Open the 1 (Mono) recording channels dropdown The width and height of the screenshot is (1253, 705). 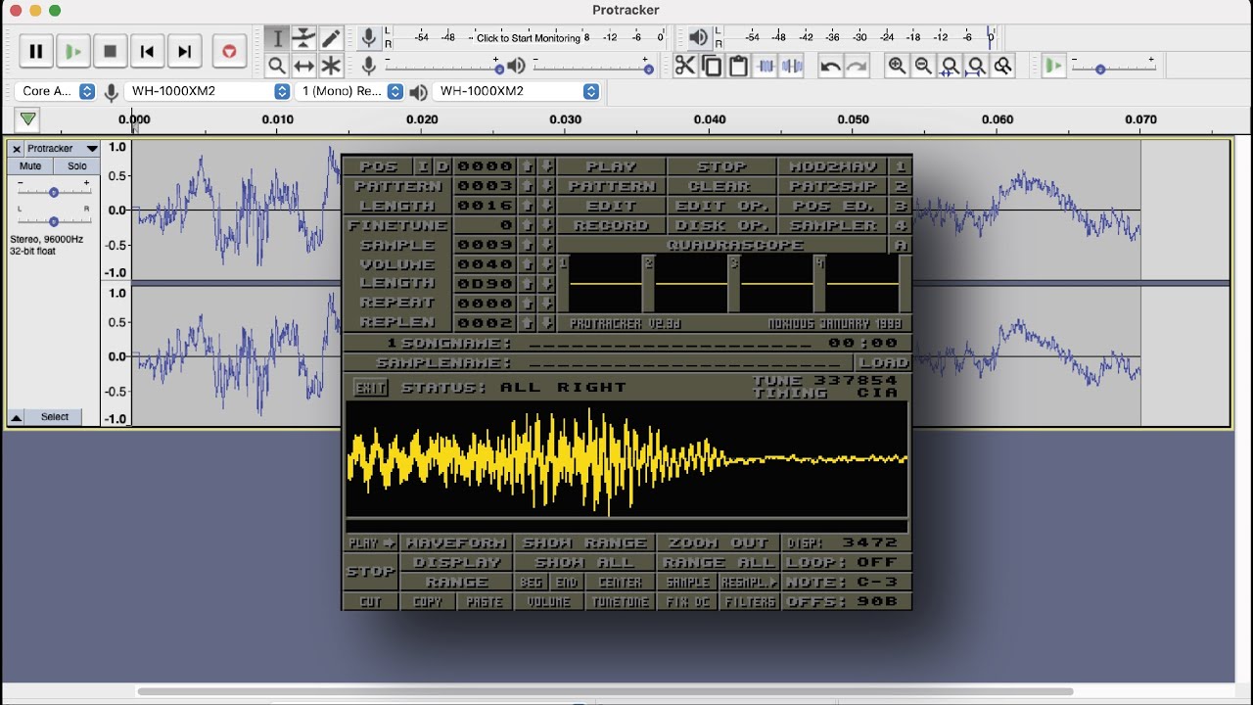349,91
